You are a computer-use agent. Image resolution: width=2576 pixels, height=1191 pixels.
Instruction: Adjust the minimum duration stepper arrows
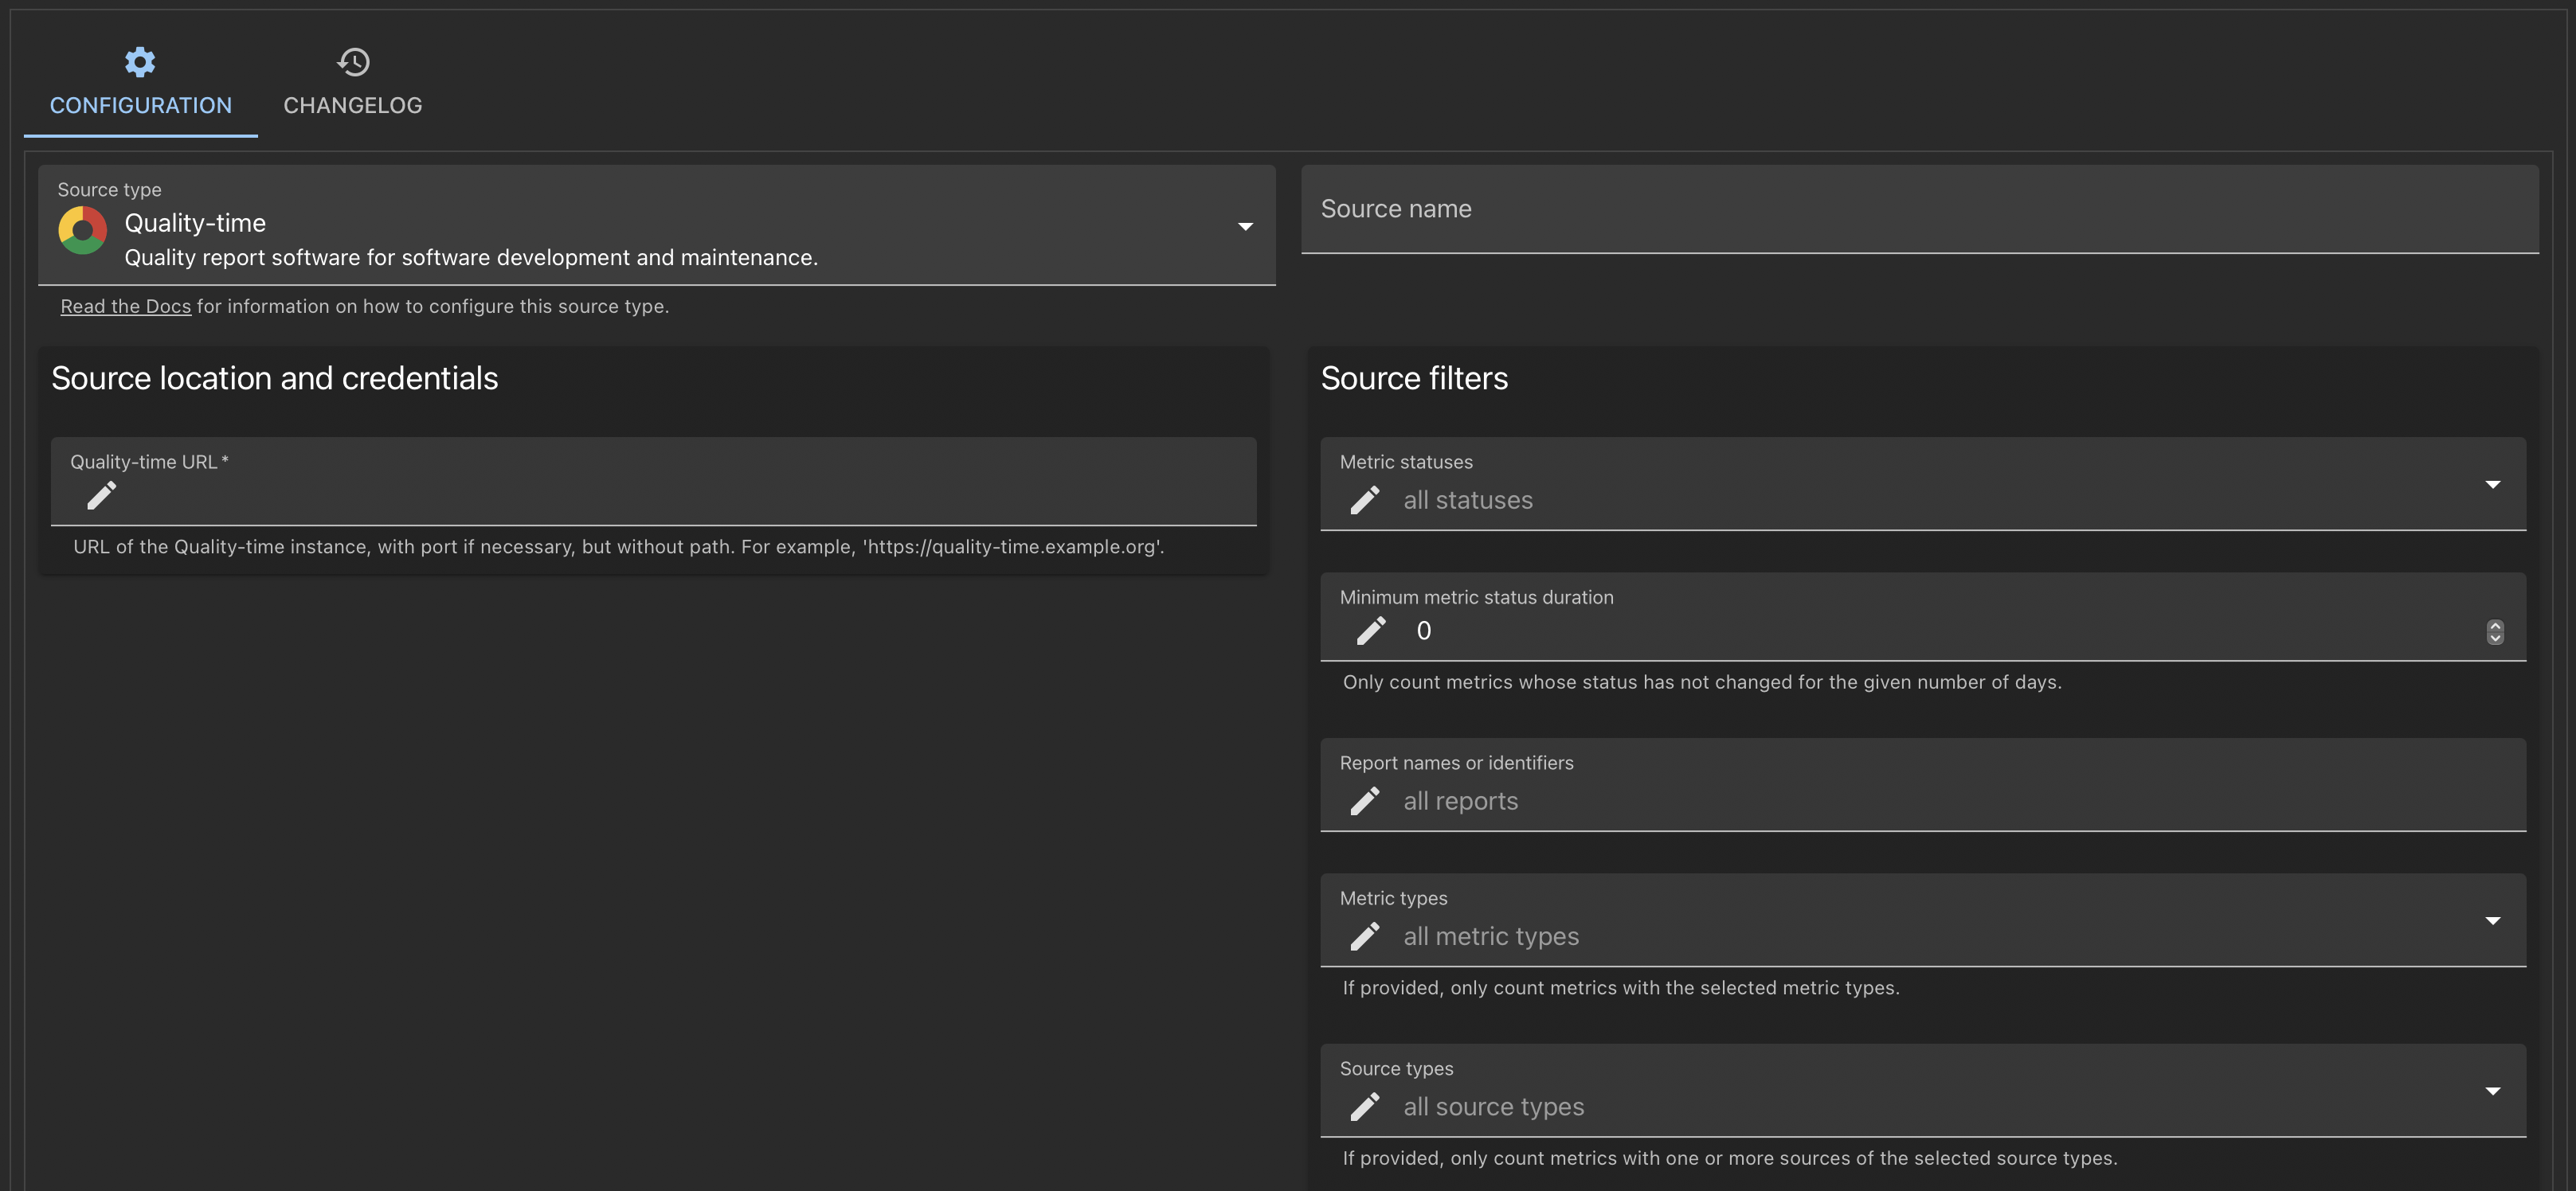point(2495,631)
